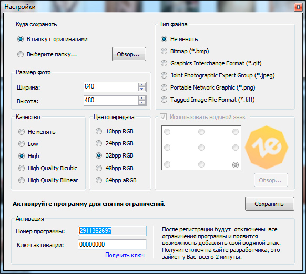
Task: Set watermark position to bottom-right
Action: coord(236,165)
